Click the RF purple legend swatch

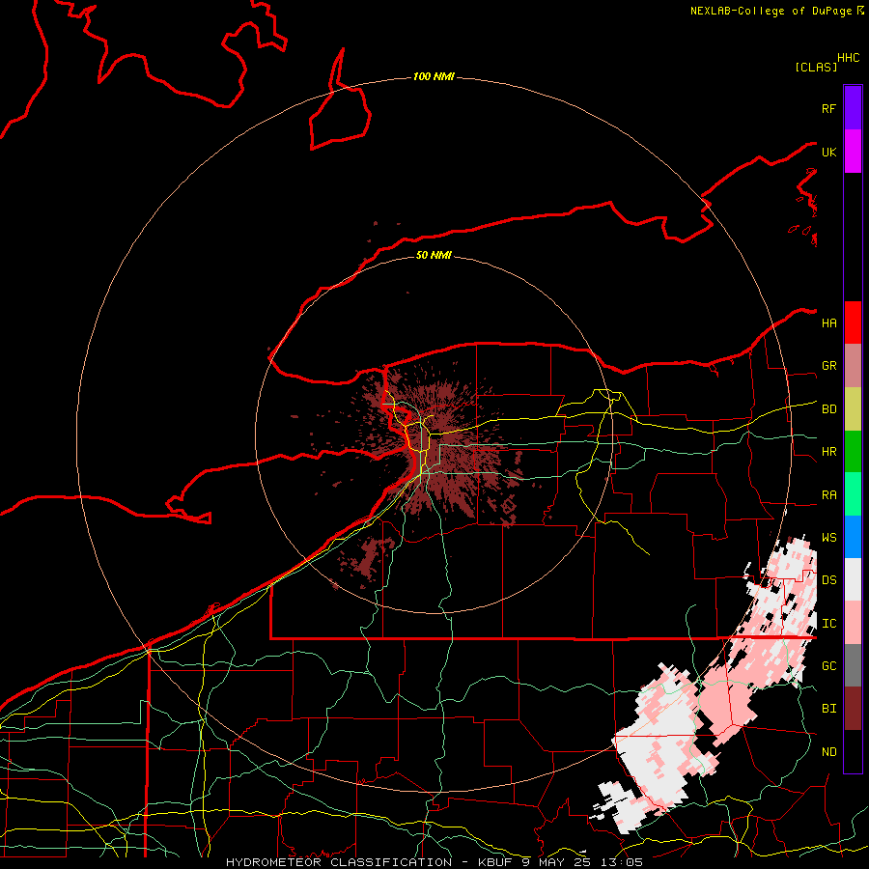coord(853,108)
